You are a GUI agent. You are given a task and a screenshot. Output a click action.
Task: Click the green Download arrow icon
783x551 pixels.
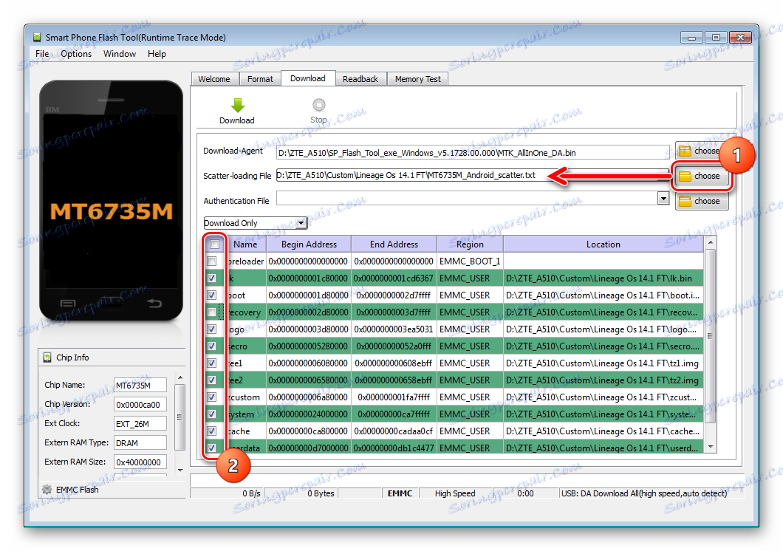pos(238,105)
